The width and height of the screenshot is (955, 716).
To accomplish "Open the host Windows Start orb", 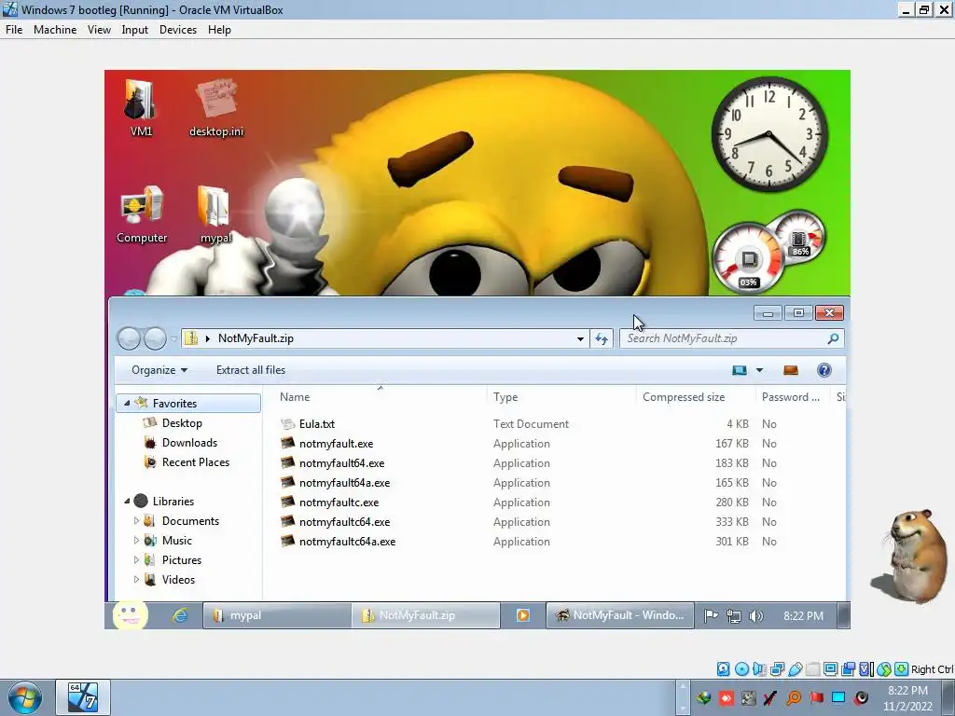I will pyautogui.click(x=24, y=697).
